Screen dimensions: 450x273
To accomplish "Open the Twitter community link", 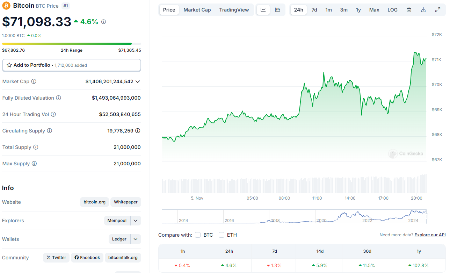I will (56, 258).
